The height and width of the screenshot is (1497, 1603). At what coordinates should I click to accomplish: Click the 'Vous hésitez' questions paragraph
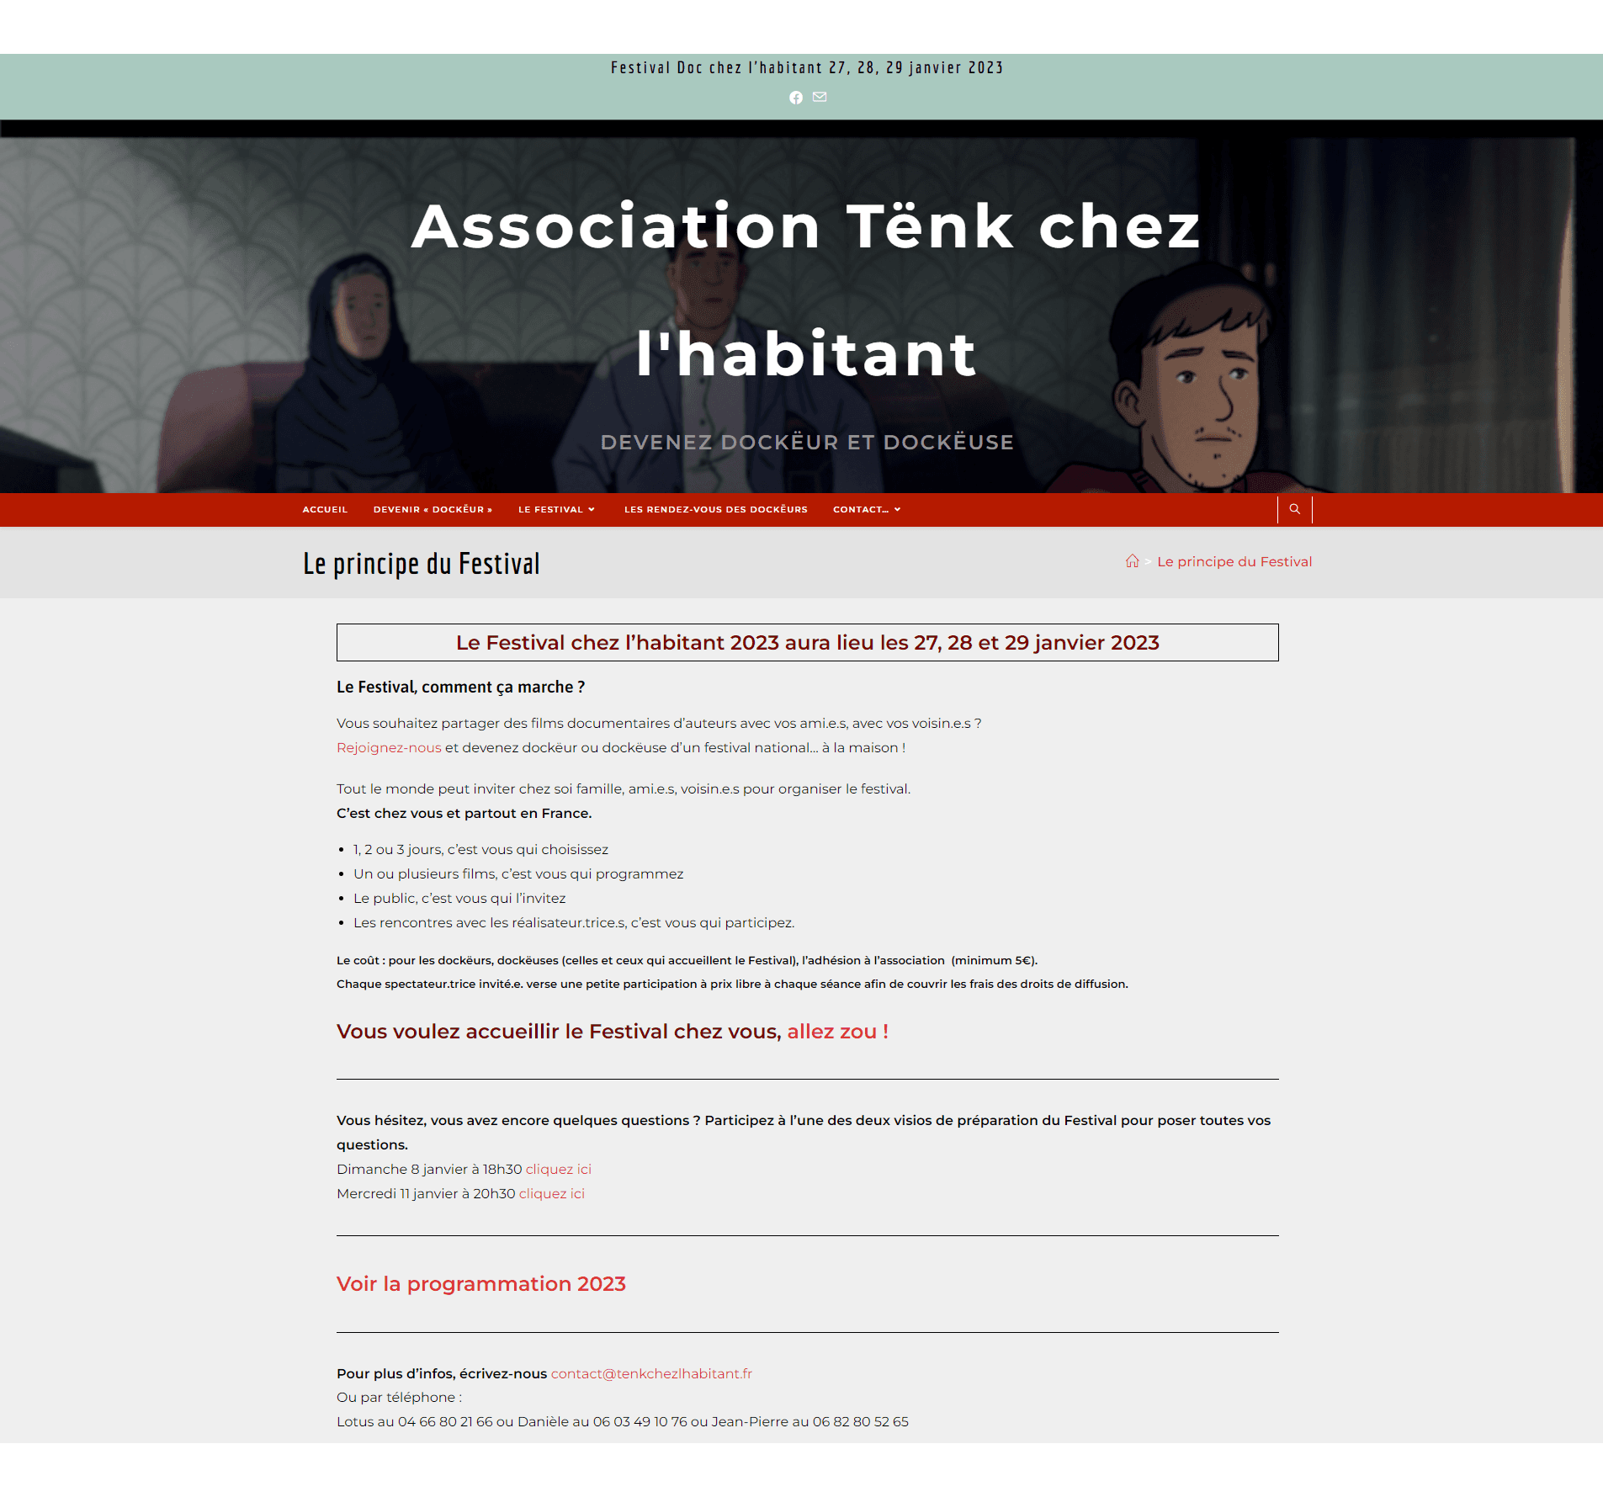[x=804, y=1133]
